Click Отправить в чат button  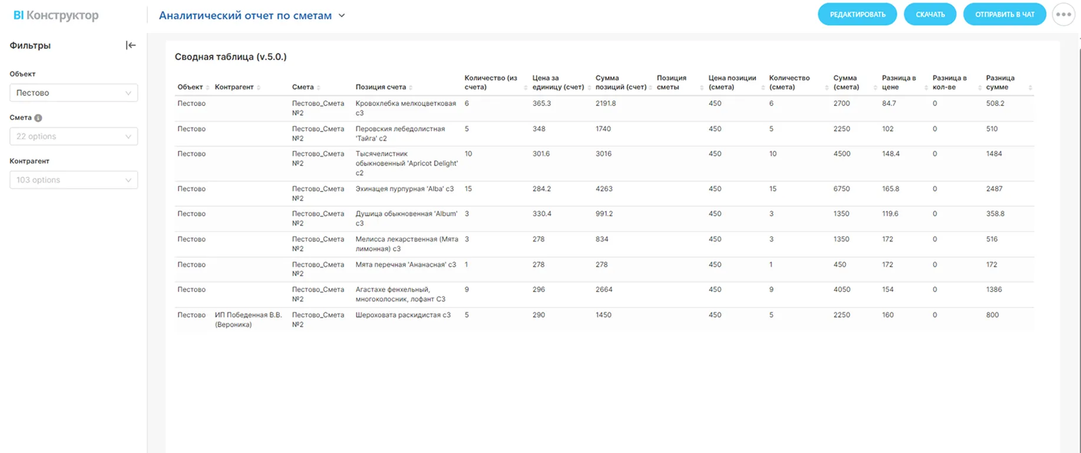pos(1004,15)
